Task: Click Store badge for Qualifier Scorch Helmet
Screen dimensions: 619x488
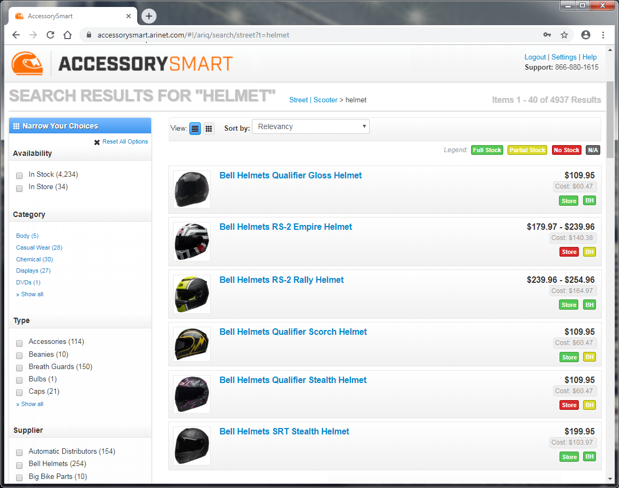Action: click(569, 357)
